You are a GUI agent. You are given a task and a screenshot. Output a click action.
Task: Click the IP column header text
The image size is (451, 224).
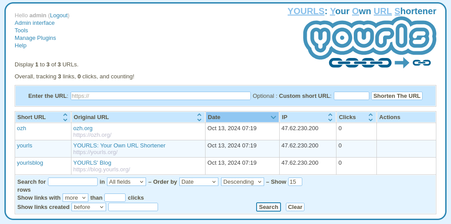(x=285, y=117)
